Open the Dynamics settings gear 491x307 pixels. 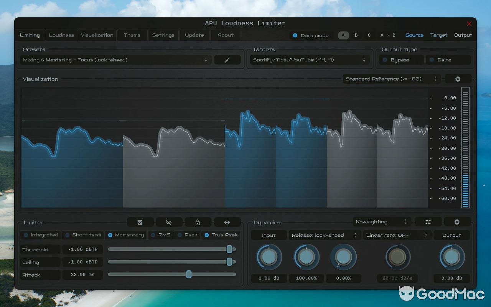pos(456,222)
